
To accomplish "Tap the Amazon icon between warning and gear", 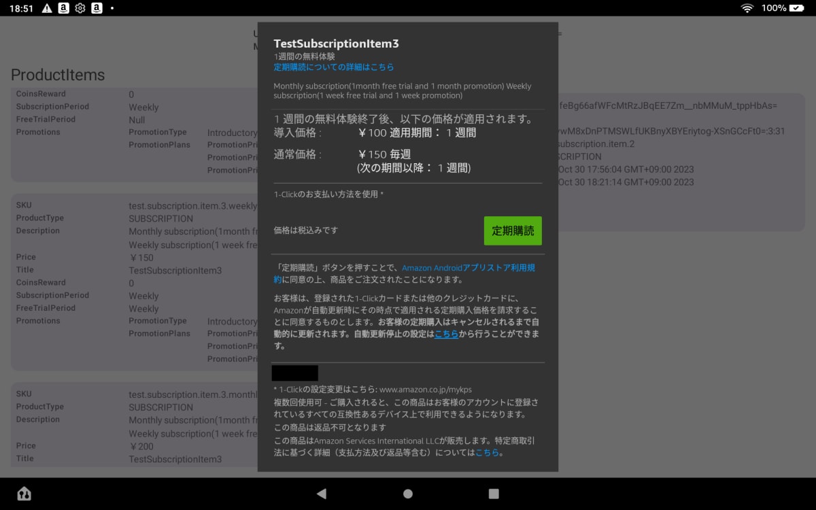I will click(63, 8).
